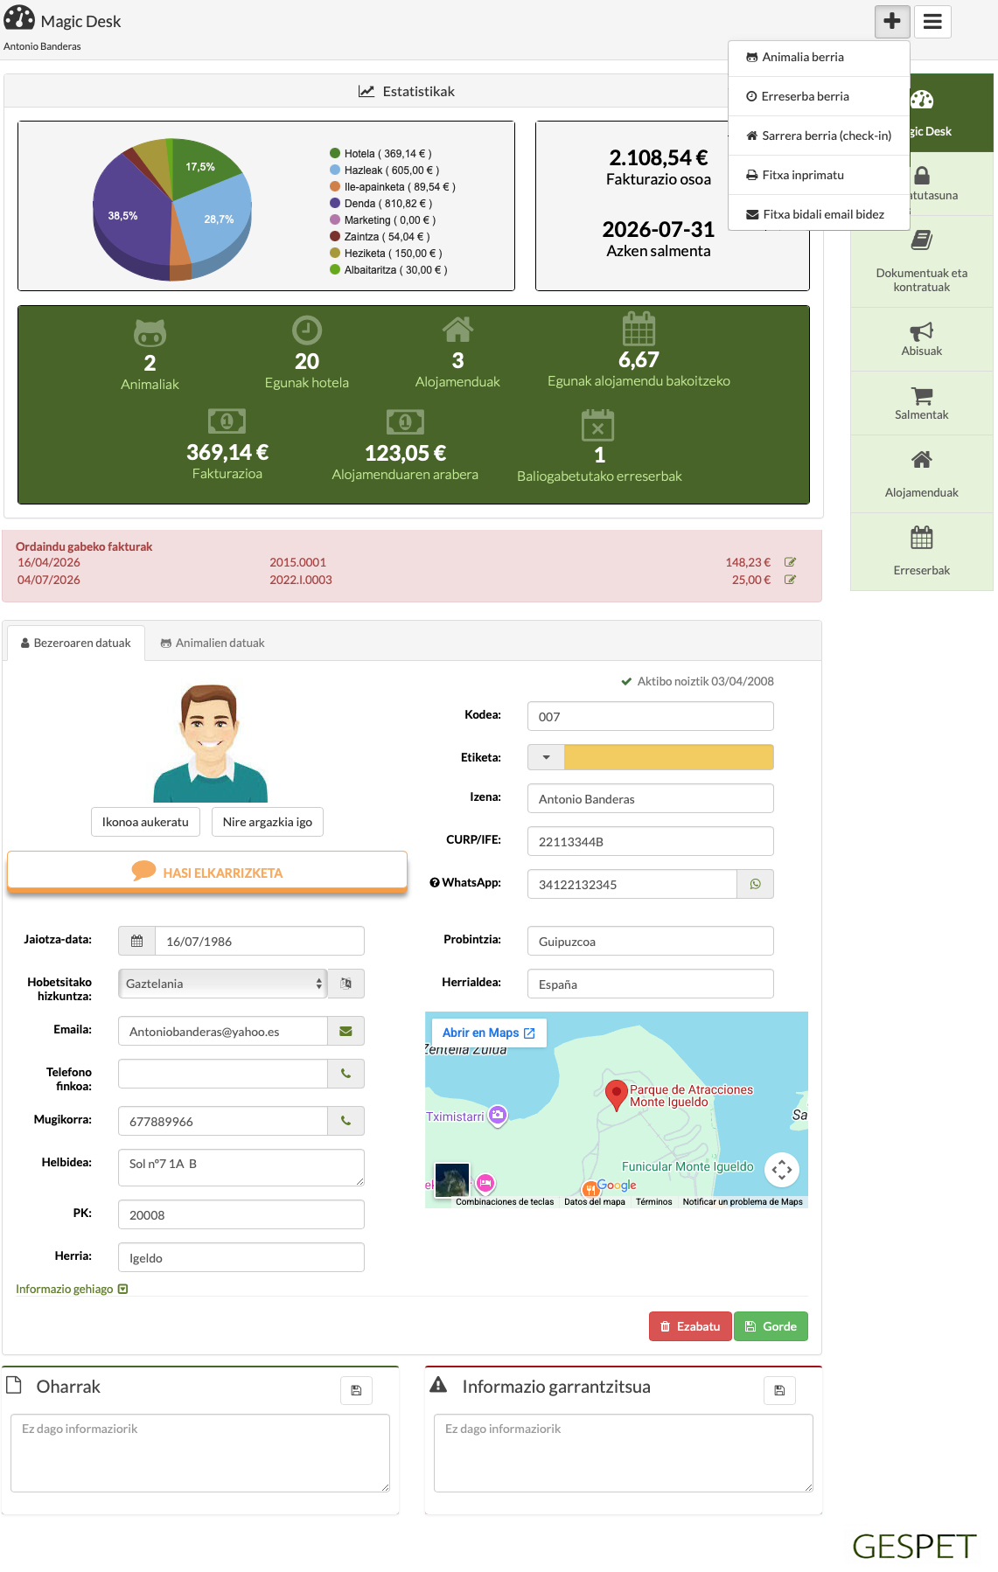
Task: Click the Gorde save button
Action: [771, 1326]
